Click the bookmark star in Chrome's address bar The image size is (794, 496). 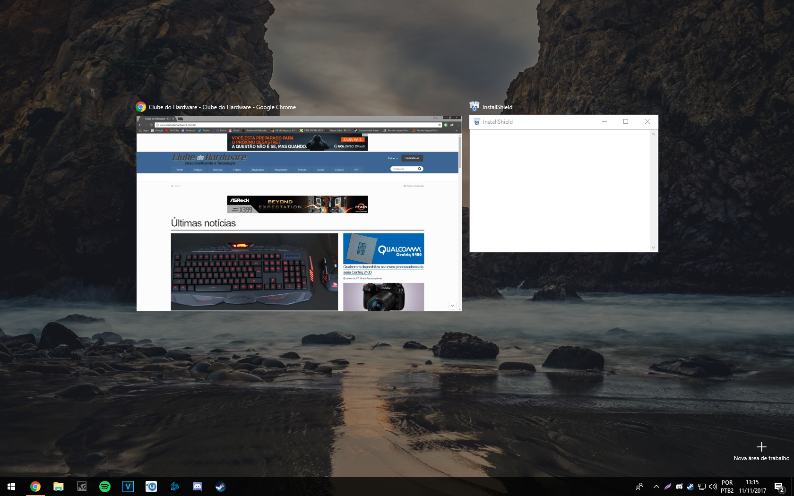pos(440,125)
